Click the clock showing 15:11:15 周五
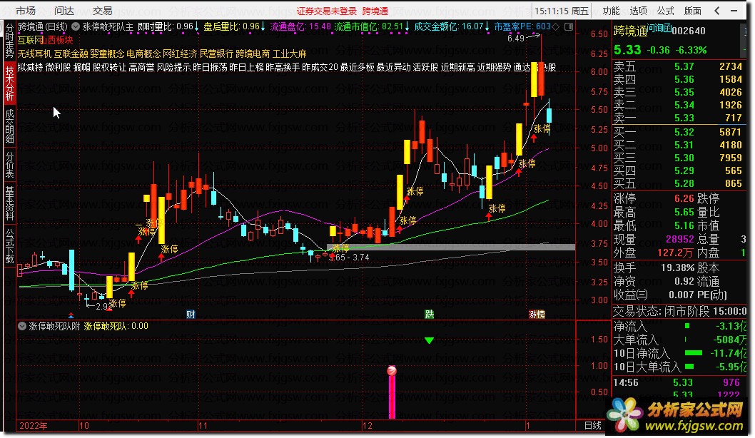 pyautogui.click(x=562, y=11)
